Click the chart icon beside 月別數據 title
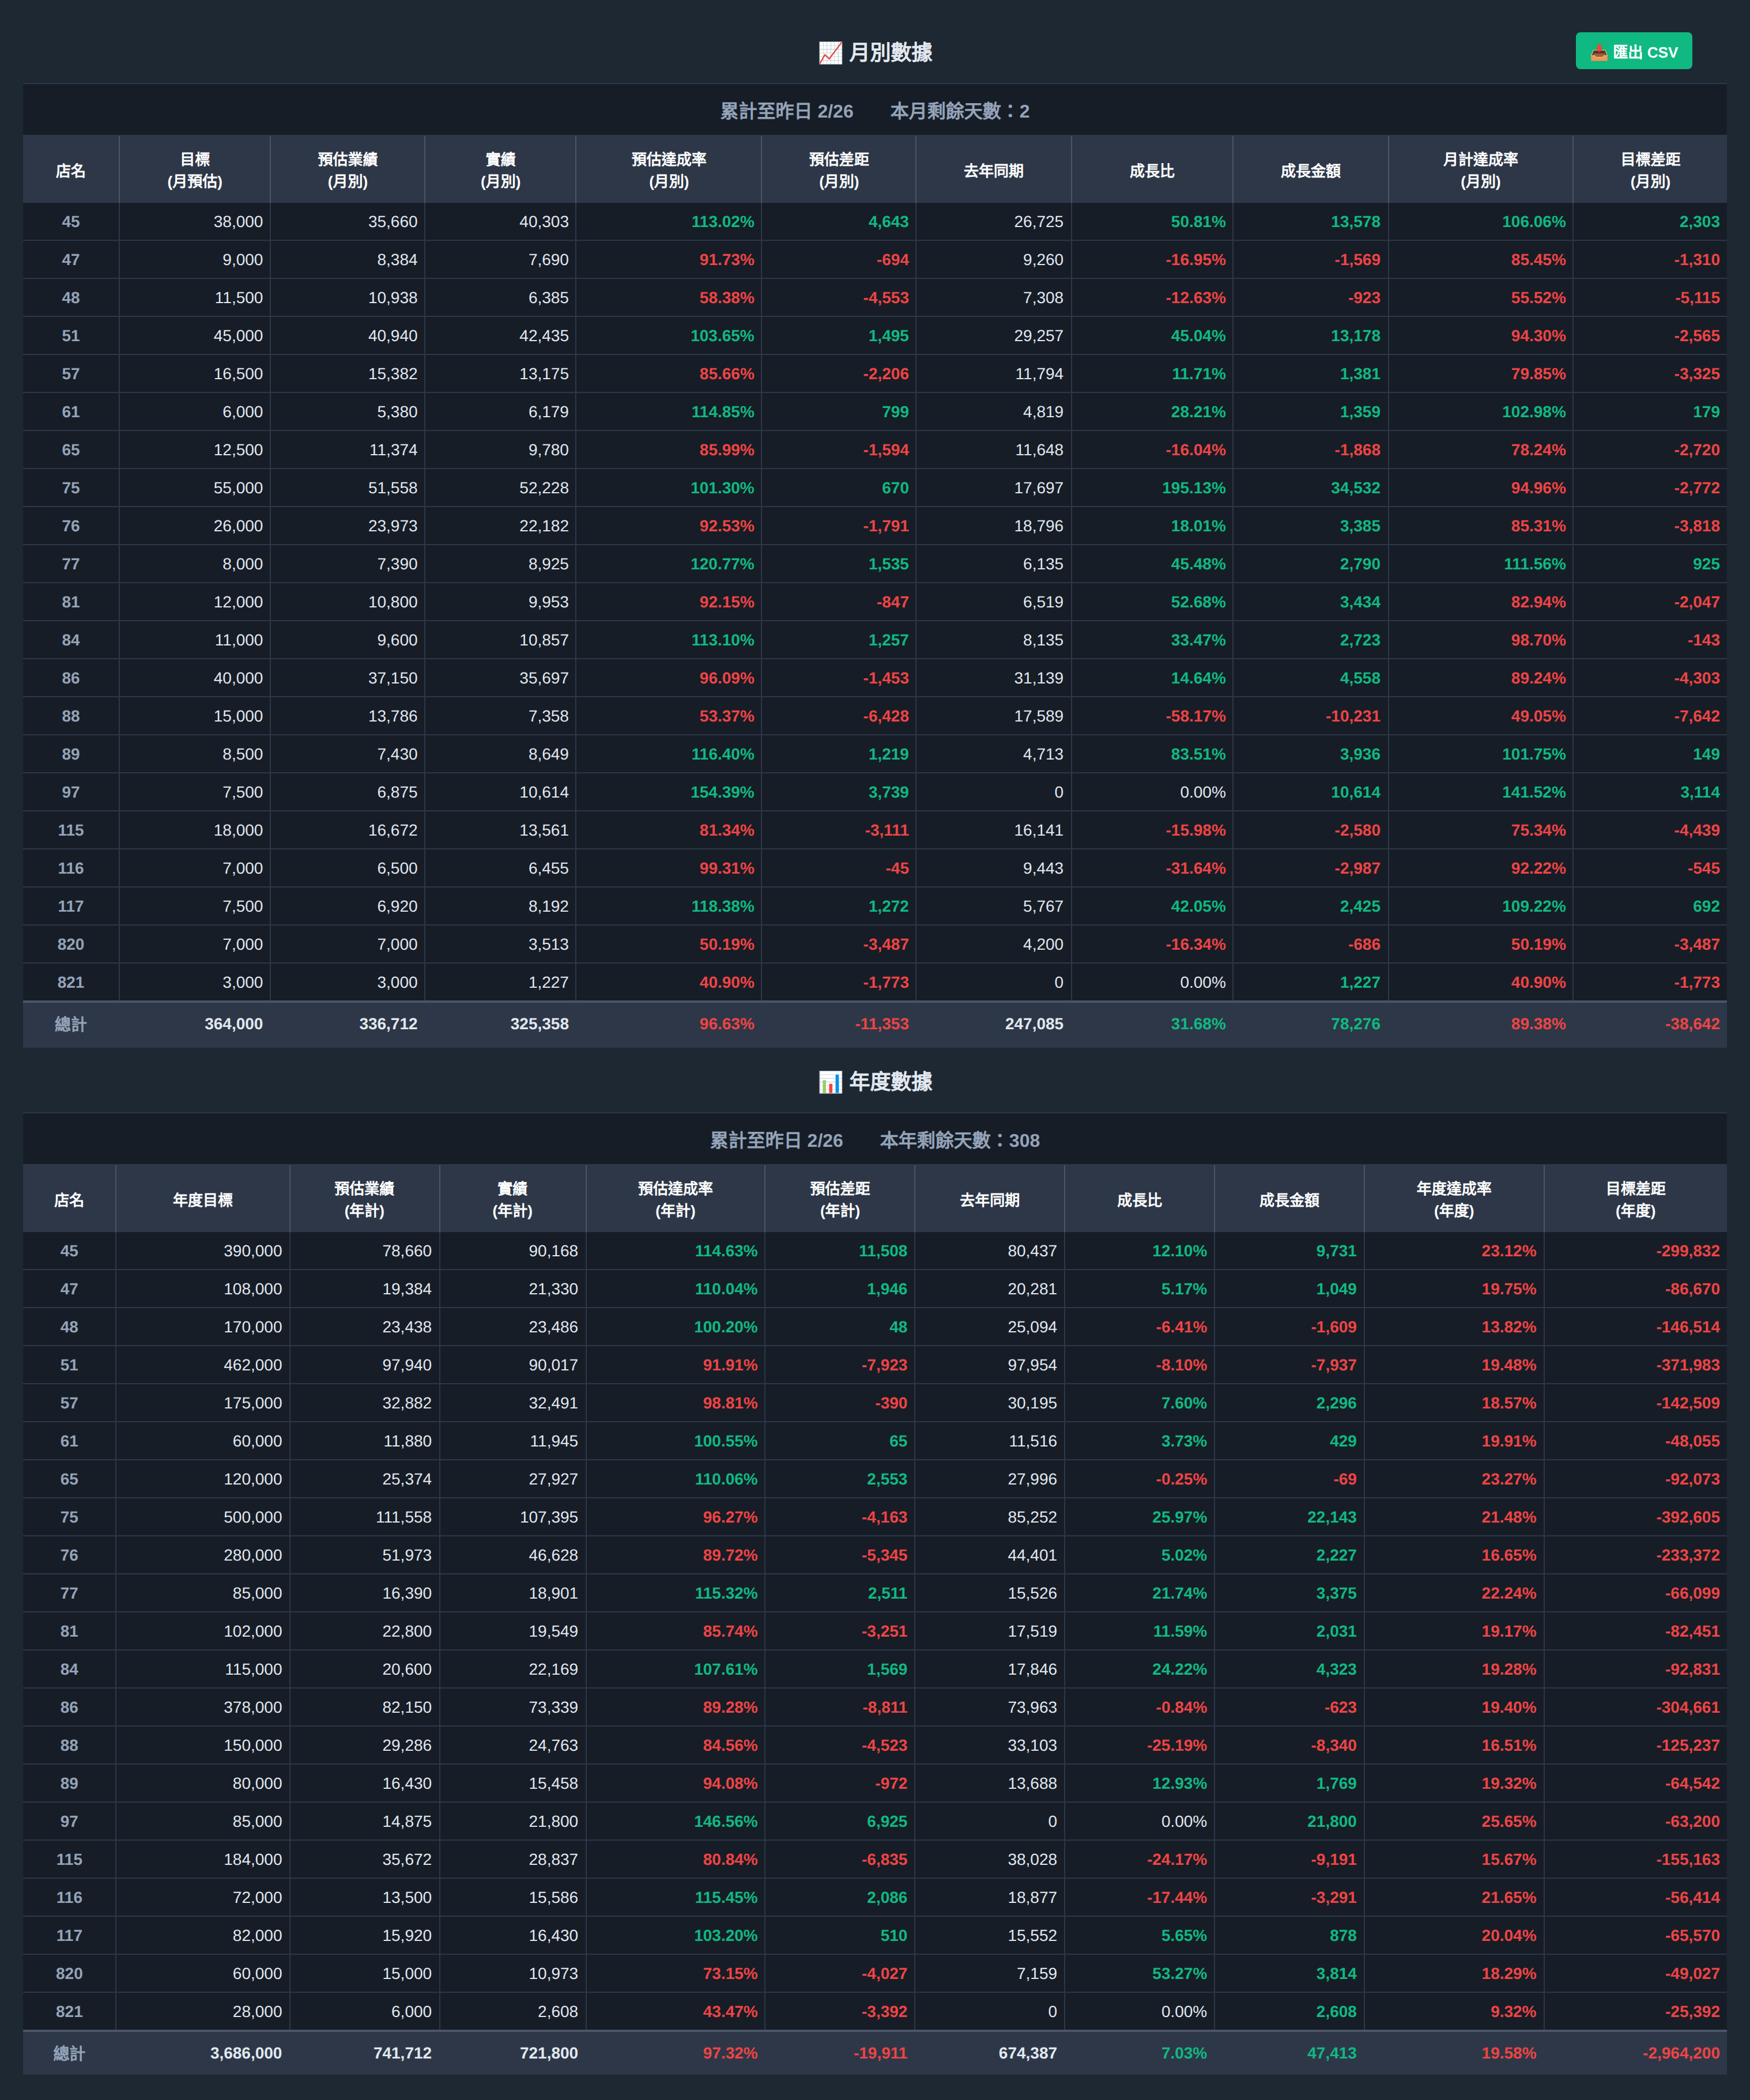This screenshot has width=1750, height=2100. 830,53
